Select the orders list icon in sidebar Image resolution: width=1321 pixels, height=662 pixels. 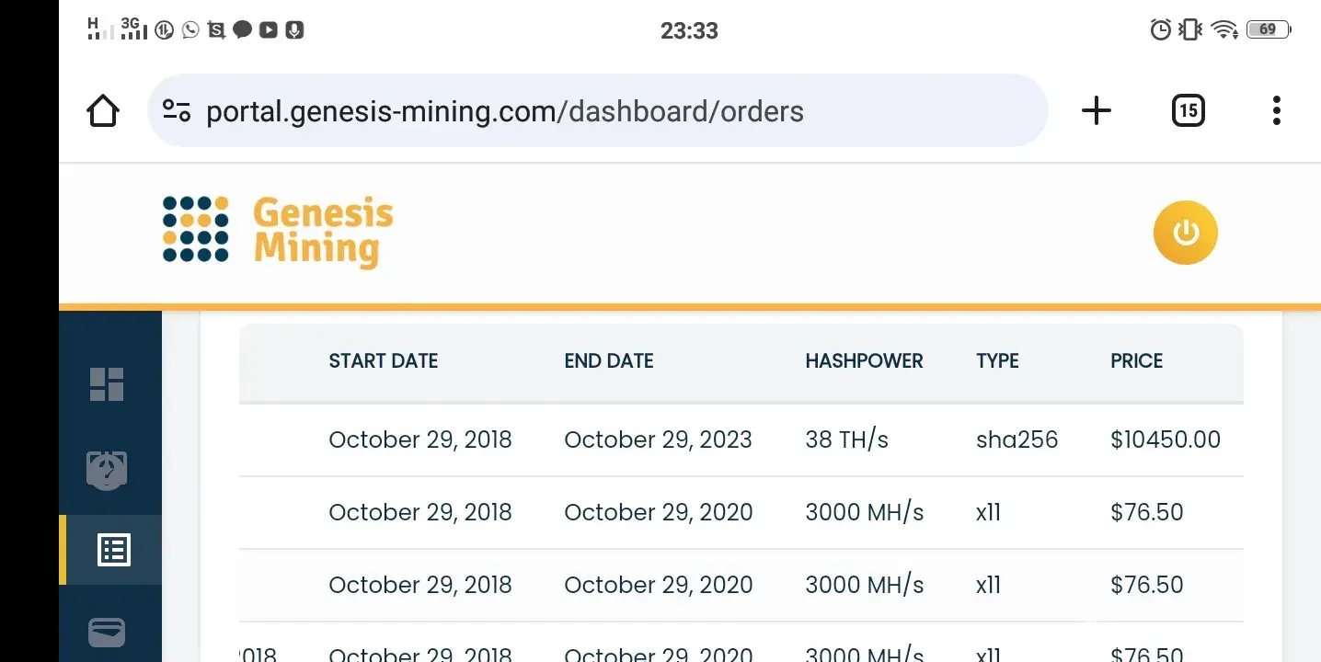tap(114, 550)
